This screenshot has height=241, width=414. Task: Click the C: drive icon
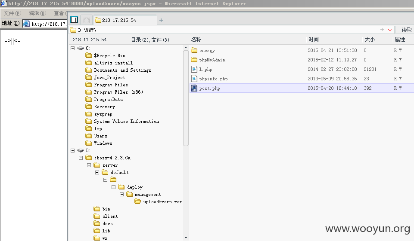click(x=81, y=48)
